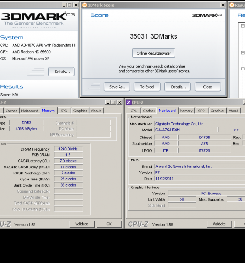Click the FSB:DRAM 1:8 value field
245x263 pixels.
coord(68,155)
